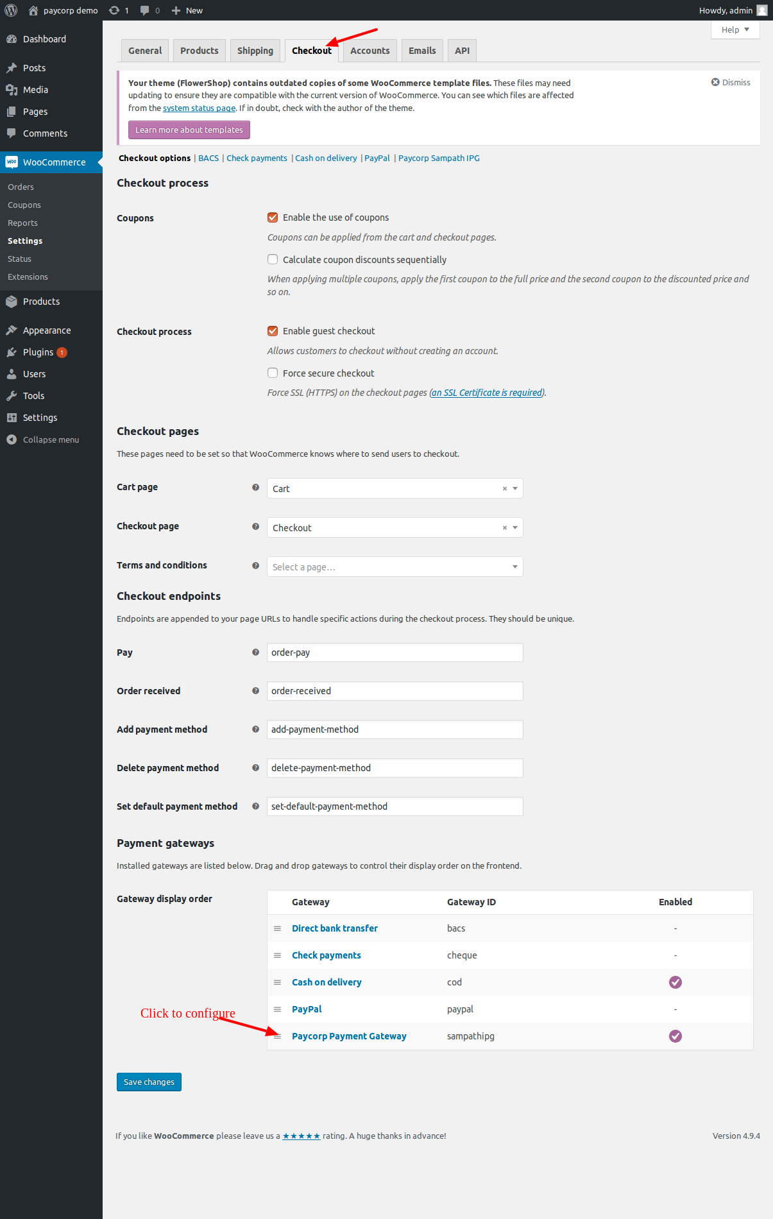
Task: Open the Emails settings tab
Action: click(x=421, y=51)
